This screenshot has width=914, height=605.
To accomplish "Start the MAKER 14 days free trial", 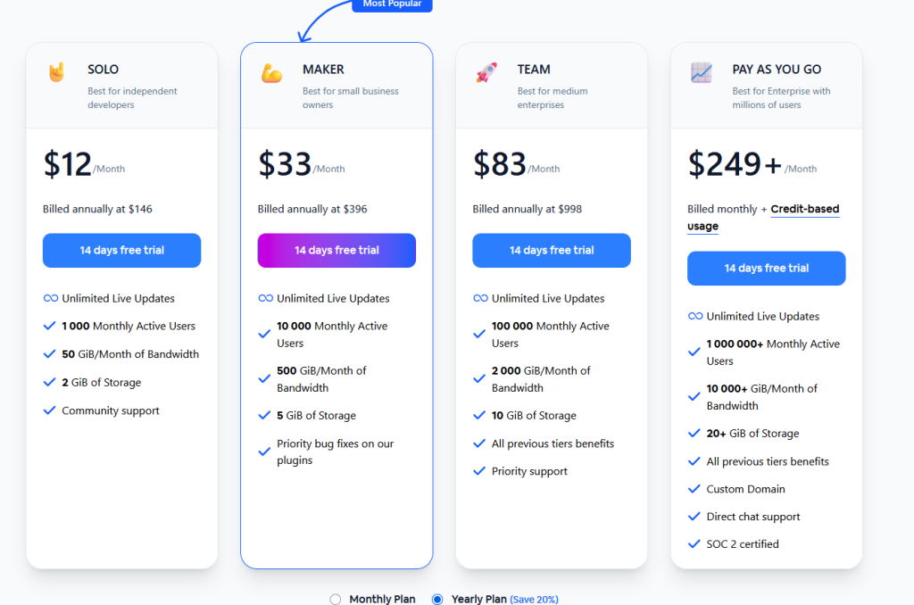I will coord(337,251).
